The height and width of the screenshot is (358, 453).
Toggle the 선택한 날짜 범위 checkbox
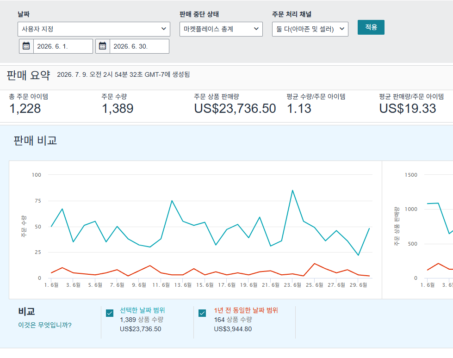pos(110,313)
